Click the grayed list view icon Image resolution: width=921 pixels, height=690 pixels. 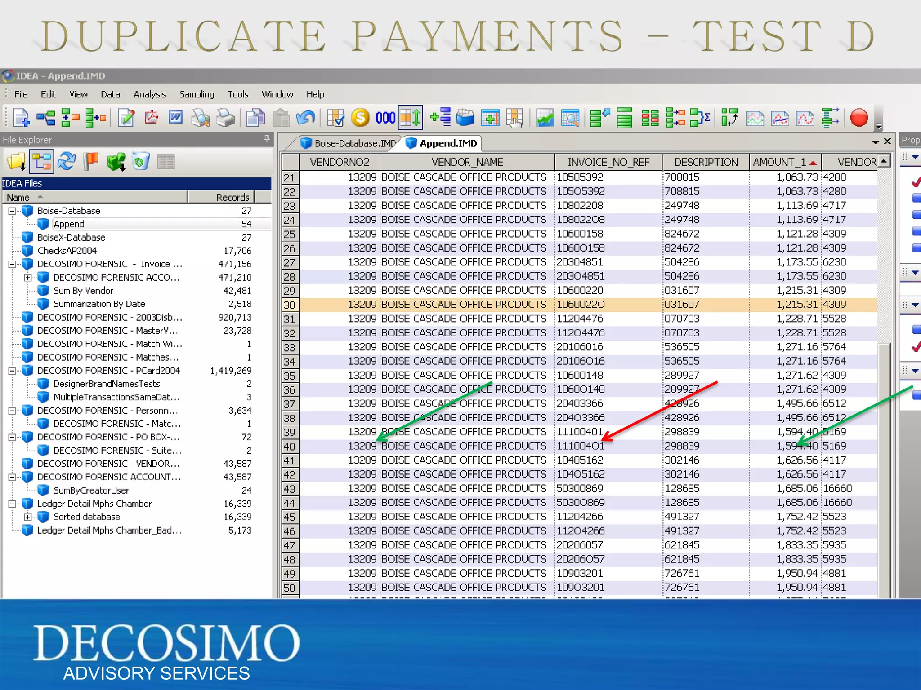166,162
